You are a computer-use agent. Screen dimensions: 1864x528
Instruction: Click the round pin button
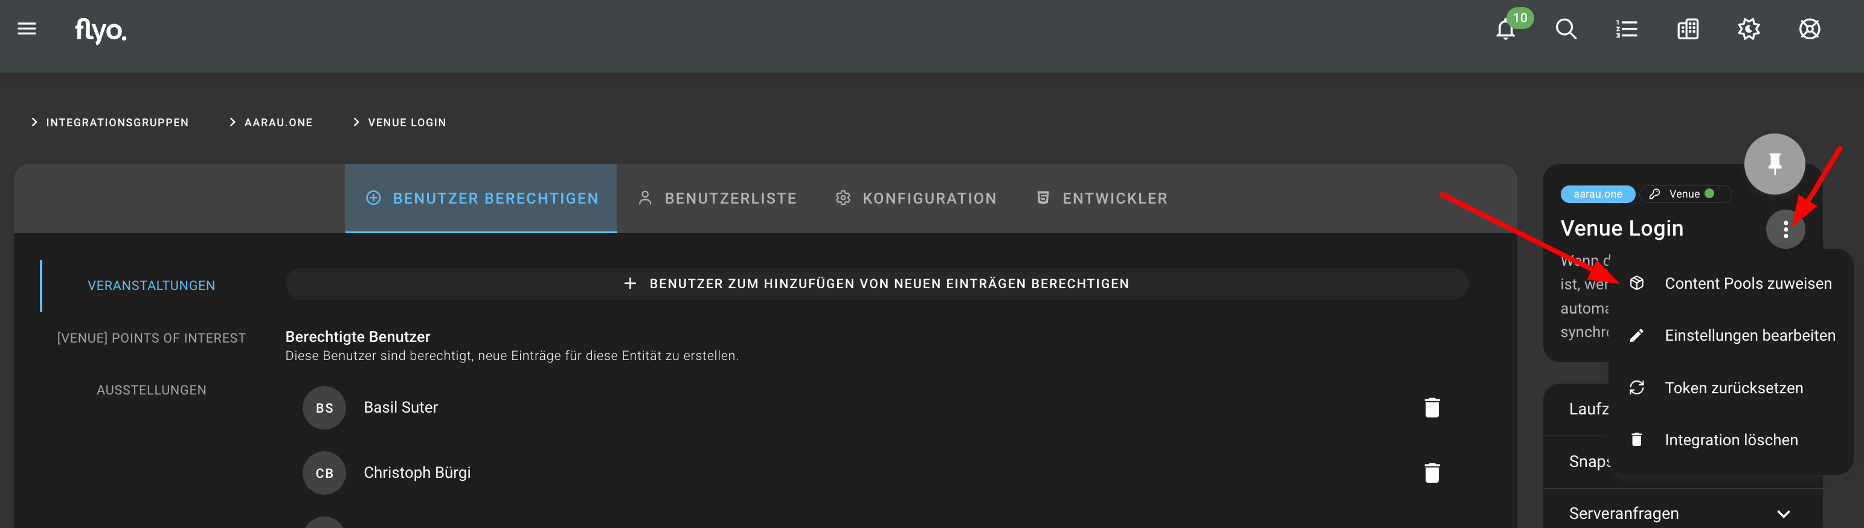[1774, 164]
